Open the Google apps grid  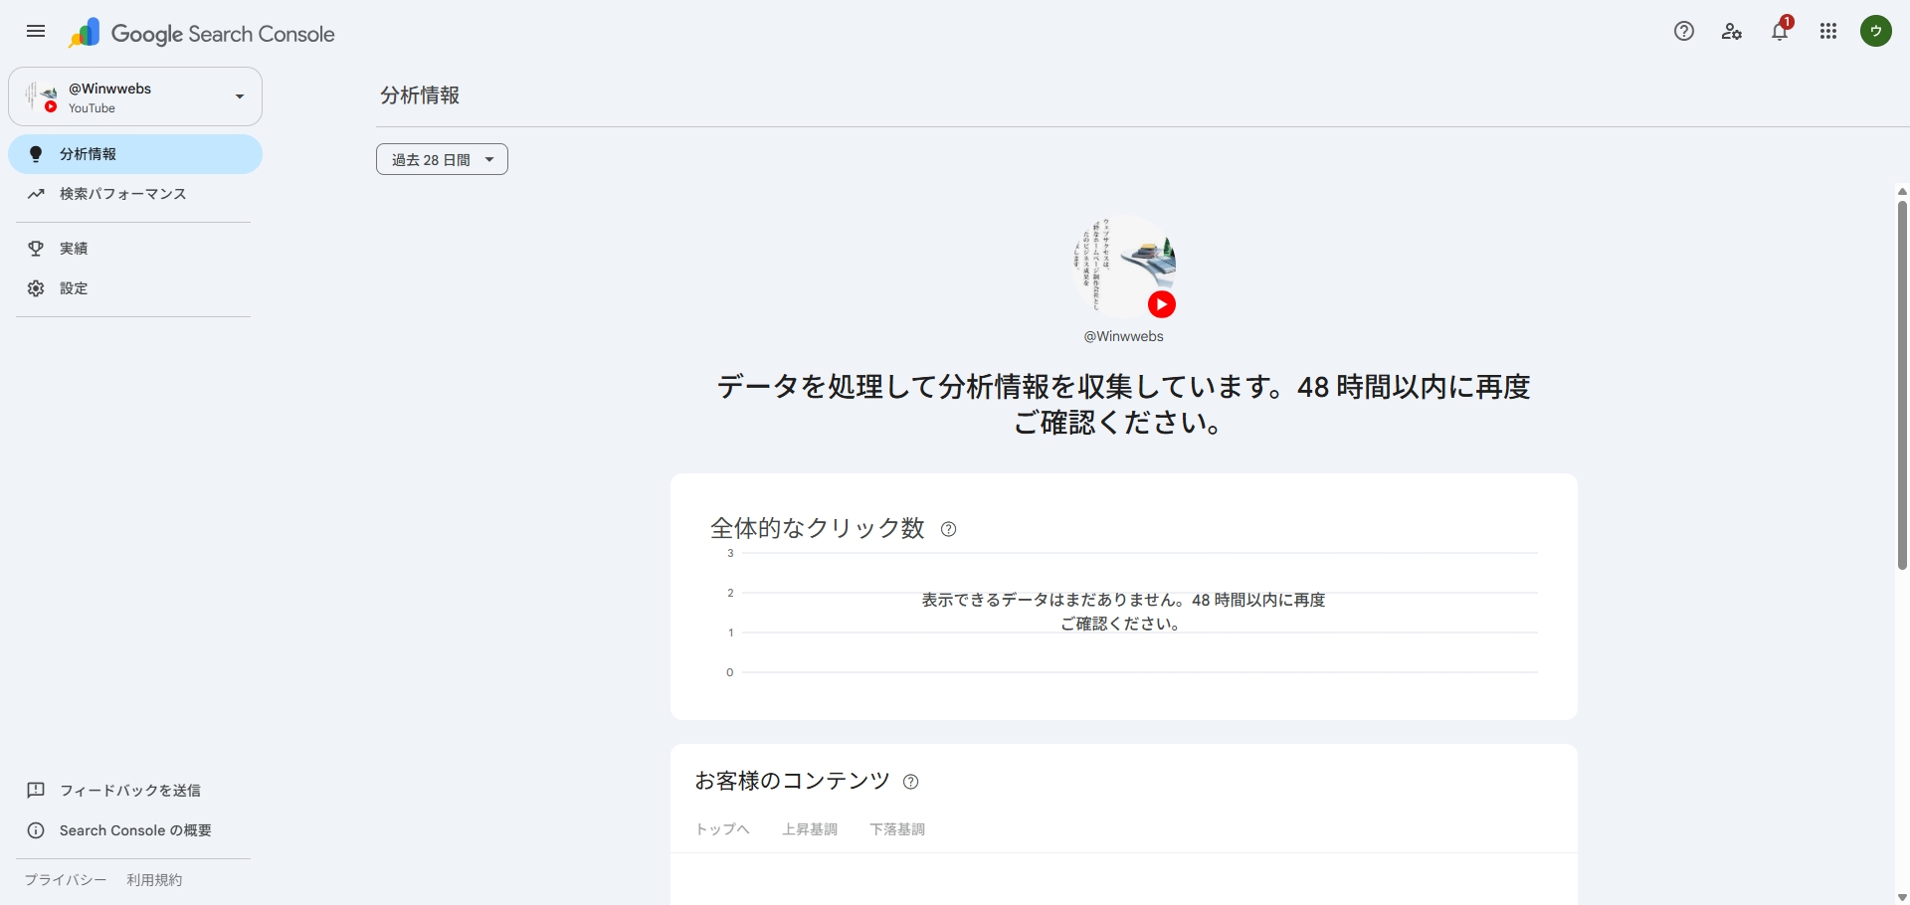1828,32
